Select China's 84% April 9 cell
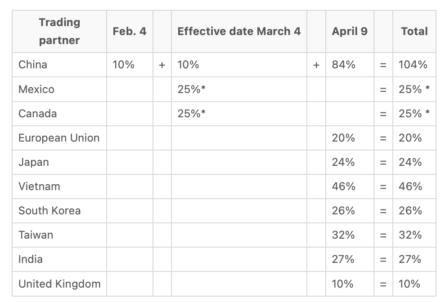 click(x=343, y=65)
